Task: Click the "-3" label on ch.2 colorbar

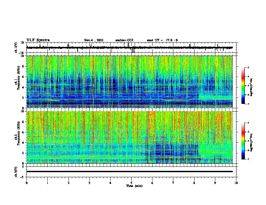Action: coord(248,123)
